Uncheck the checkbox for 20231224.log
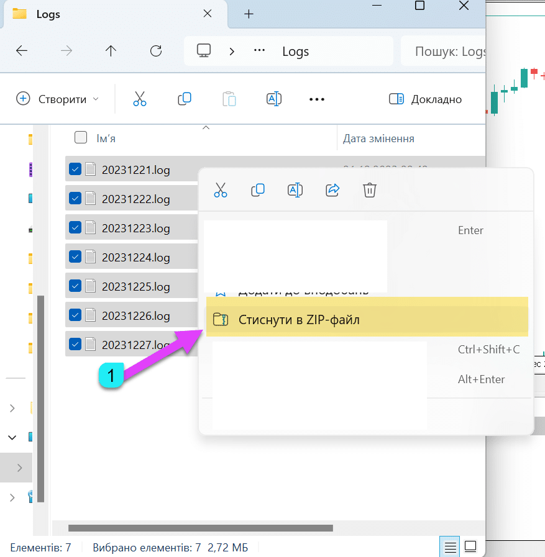Viewport: 545px width, 557px height. (x=75, y=256)
